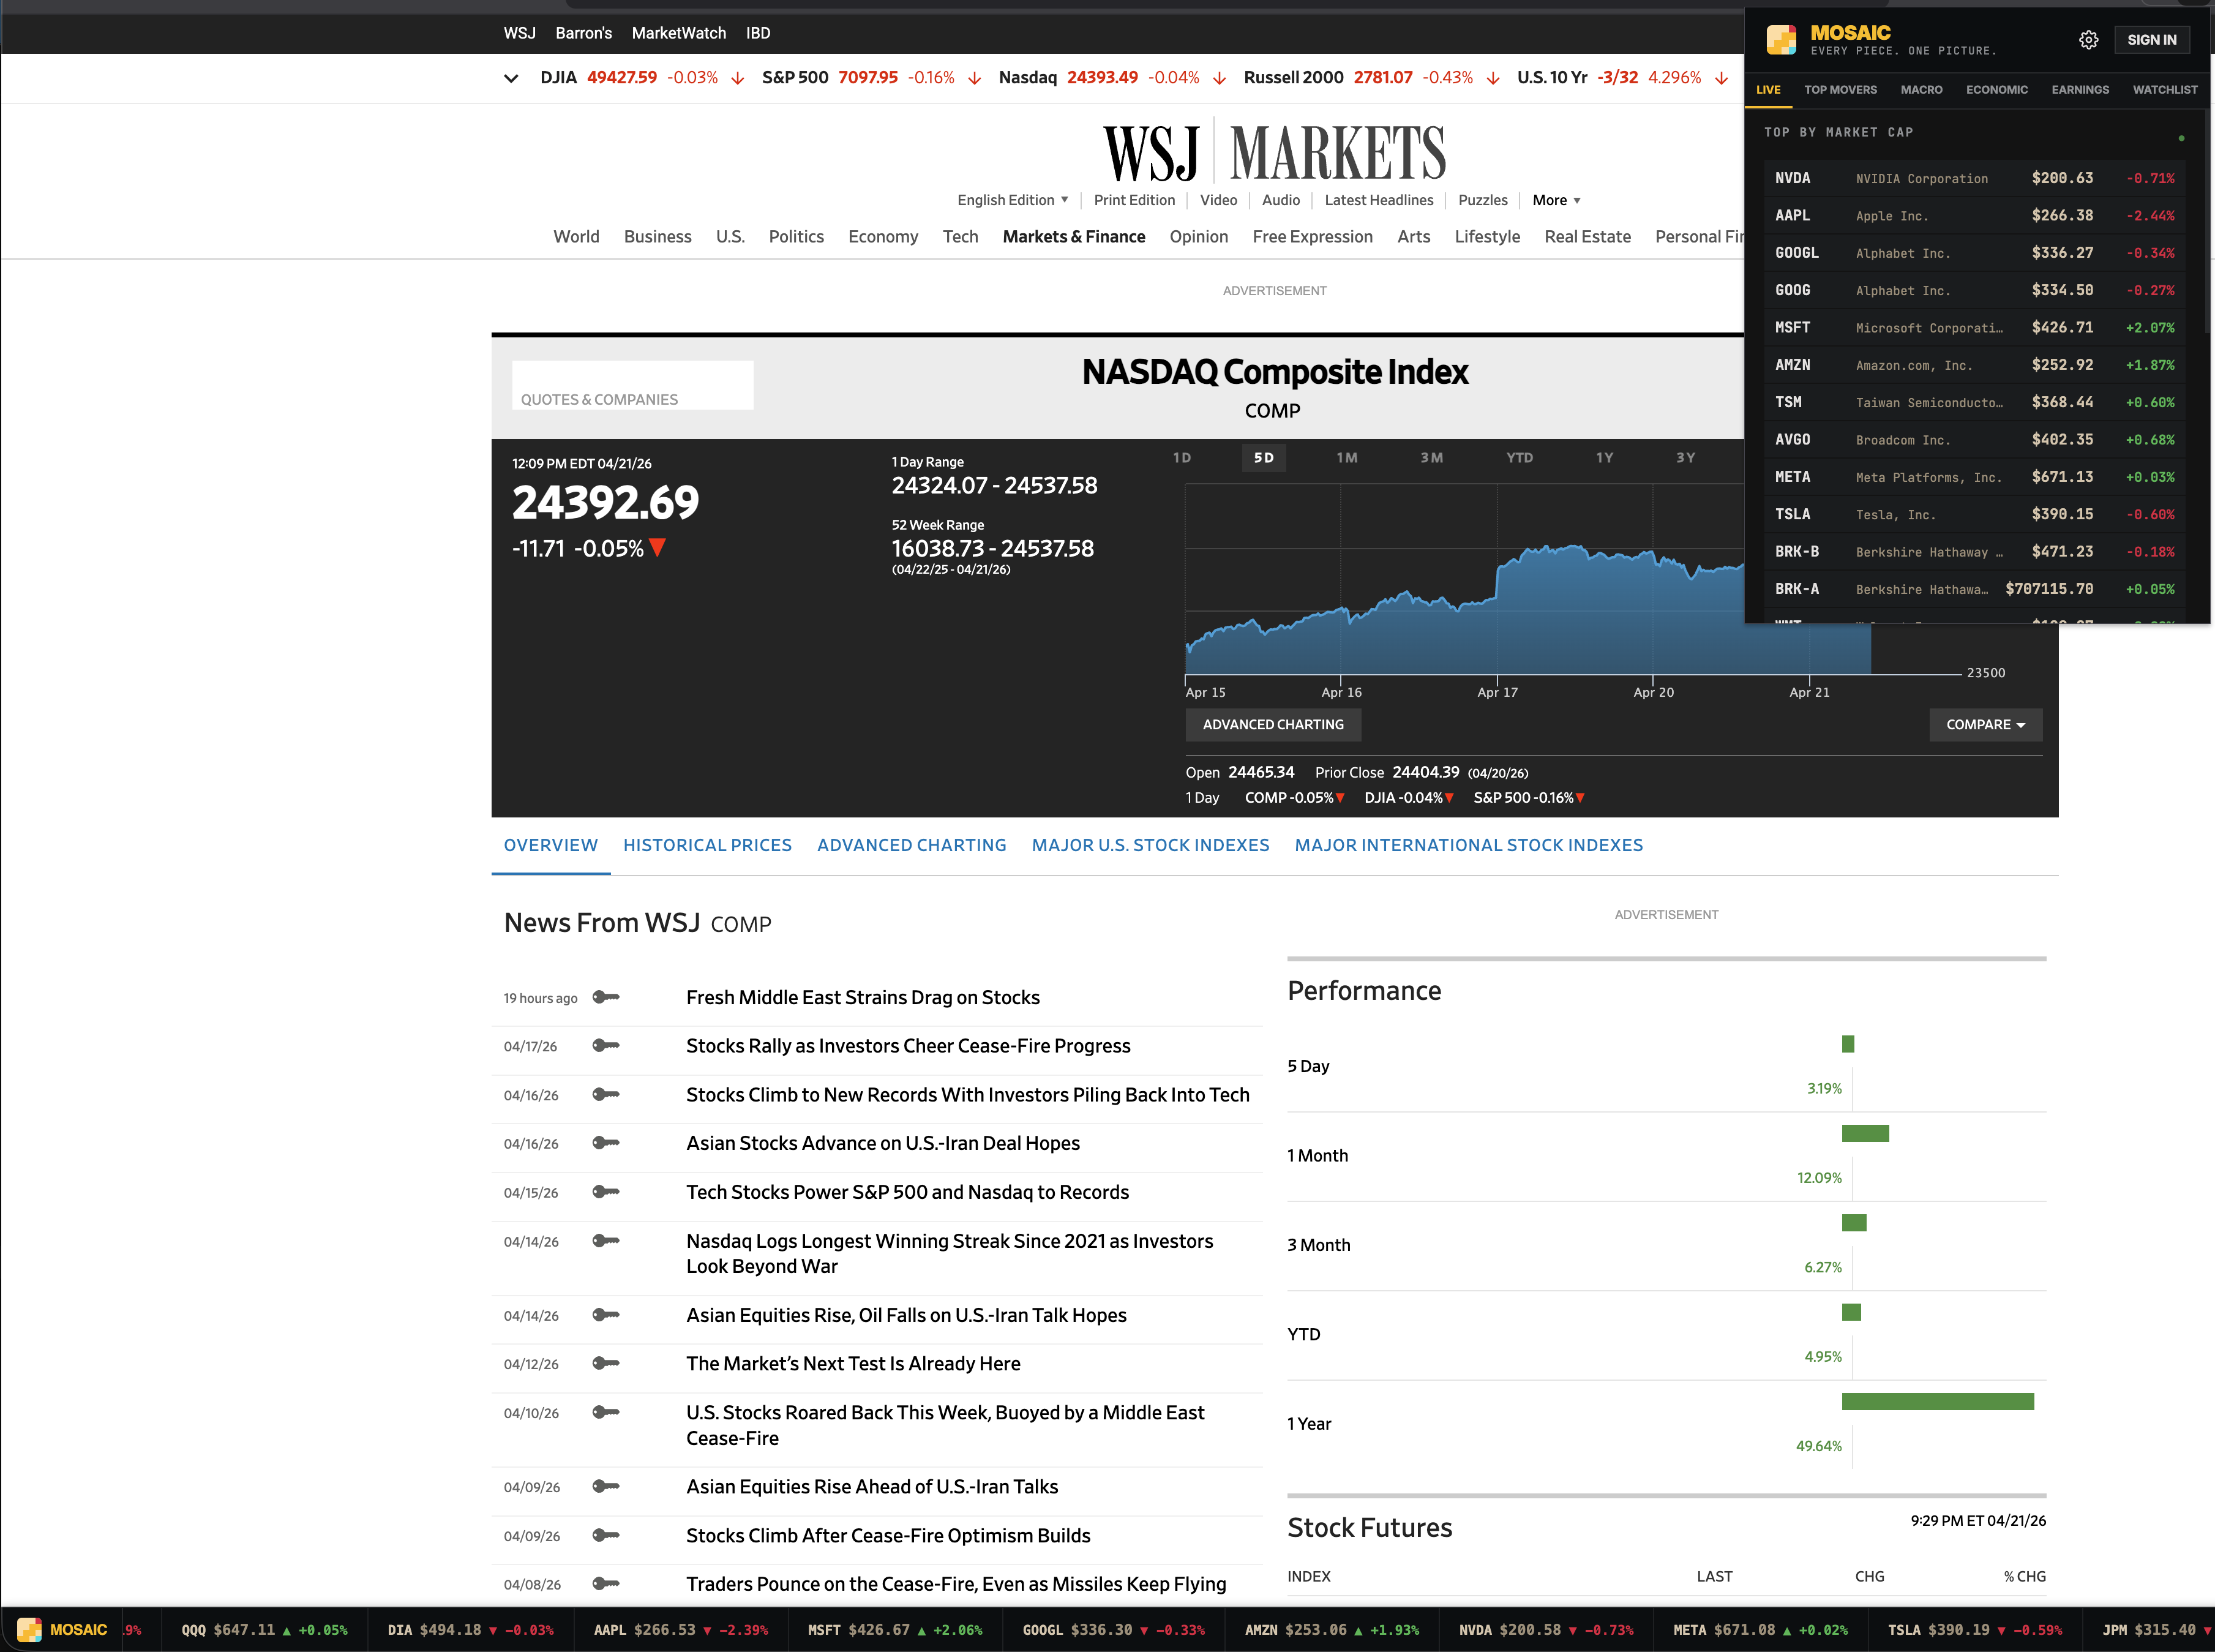Image resolution: width=2215 pixels, height=1652 pixels.
Task: Select the 3Y chart range
Action: pyautogui.click(x=1686, y=458)
